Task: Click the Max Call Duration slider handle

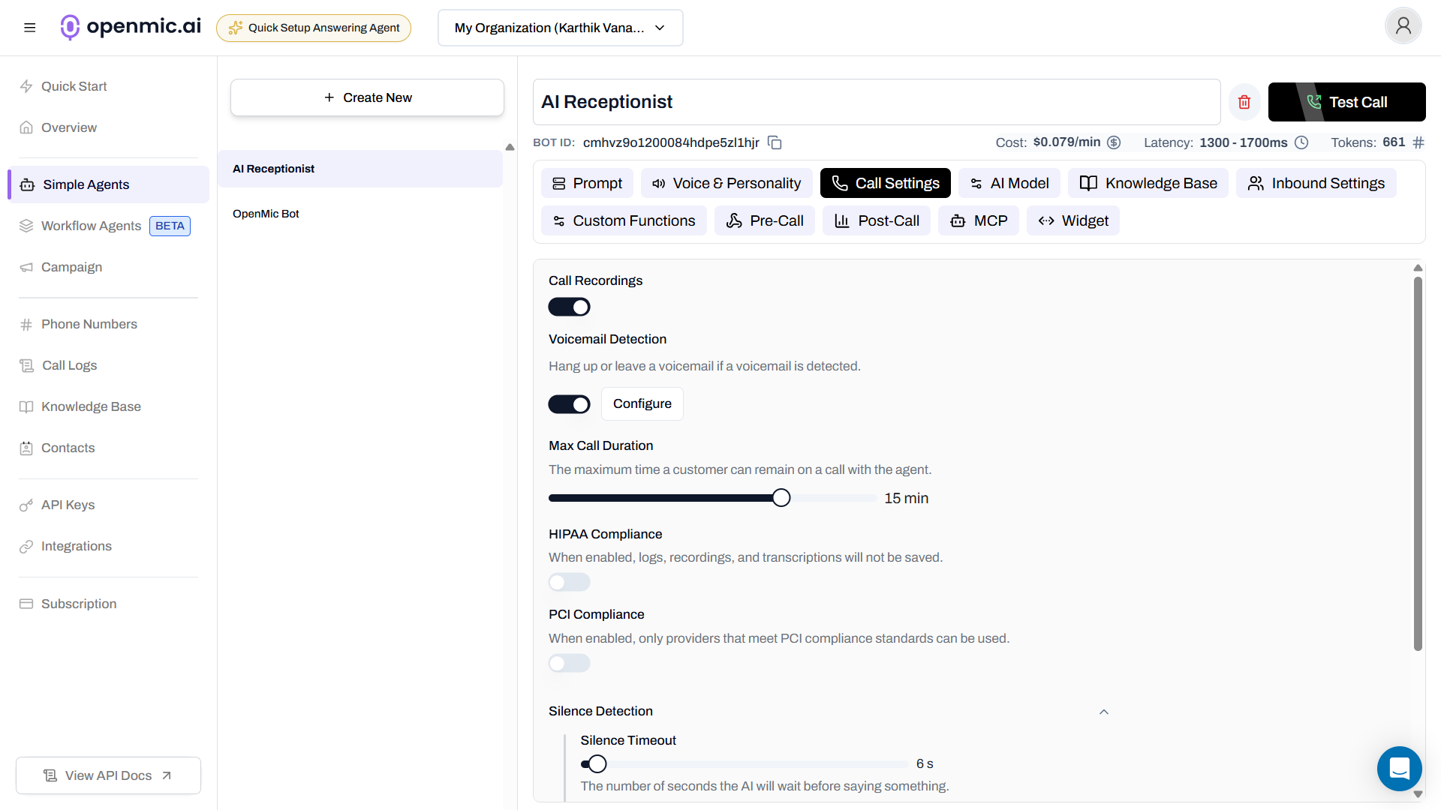Action: click(781, 498)
